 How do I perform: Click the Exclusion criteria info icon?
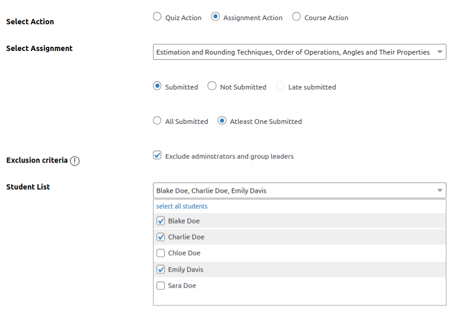(x=75, y=161)
